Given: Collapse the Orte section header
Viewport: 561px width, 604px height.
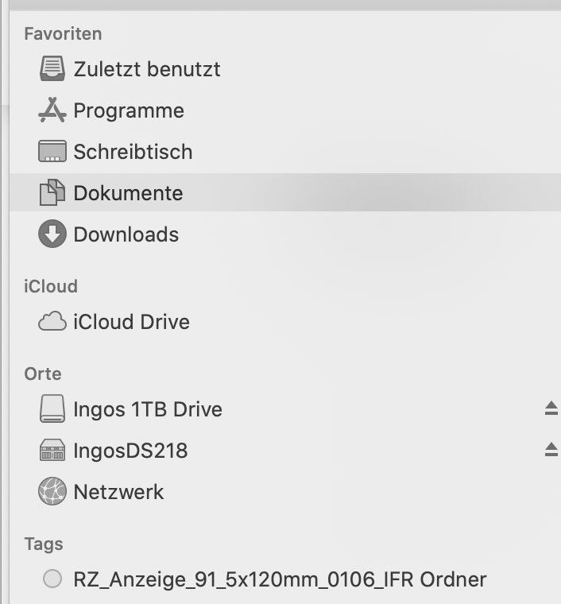Looking at the screenshot, I should tap(43, 374).
